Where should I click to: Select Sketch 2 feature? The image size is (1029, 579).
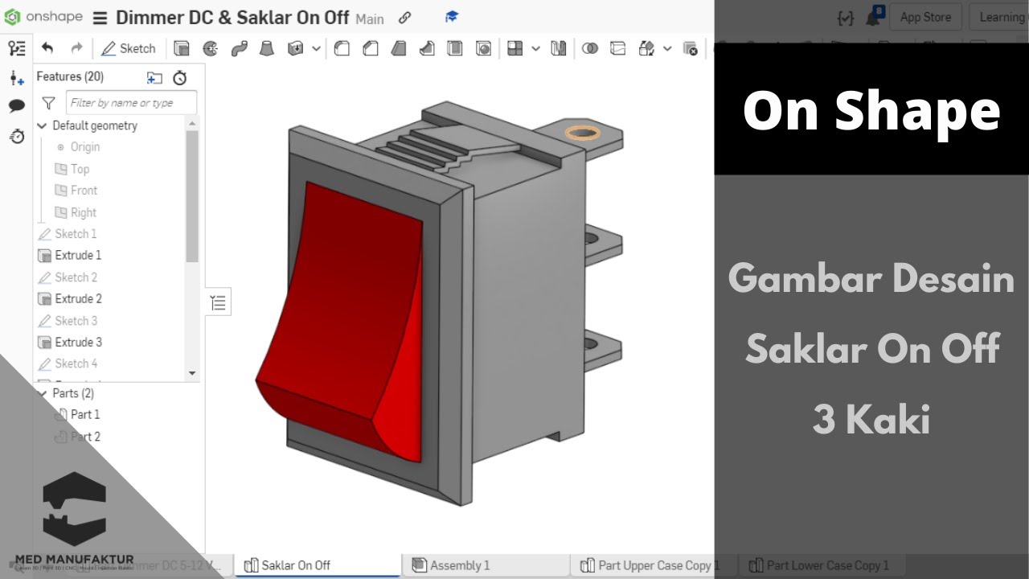coord(76,277)
